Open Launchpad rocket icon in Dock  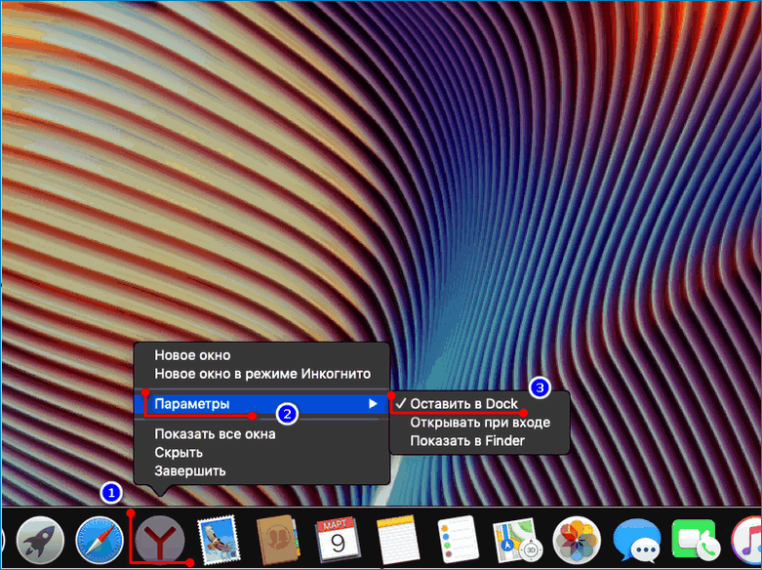point(41,540)
